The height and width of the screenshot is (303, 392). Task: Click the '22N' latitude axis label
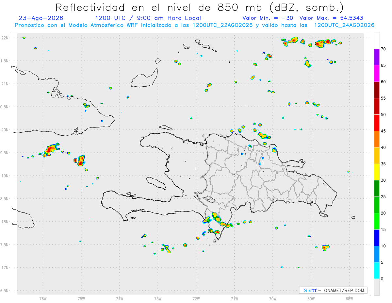[x=5, y=38]
